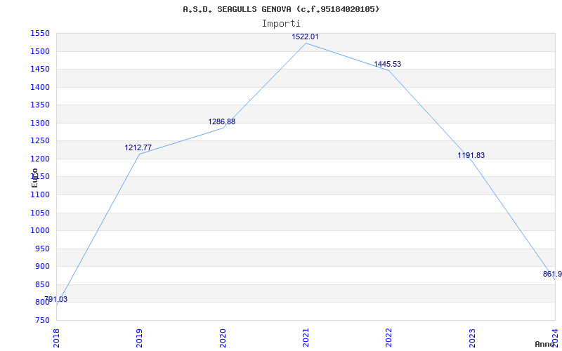
Task: Select the 1191.83 data label
Action: coord(471,155)
